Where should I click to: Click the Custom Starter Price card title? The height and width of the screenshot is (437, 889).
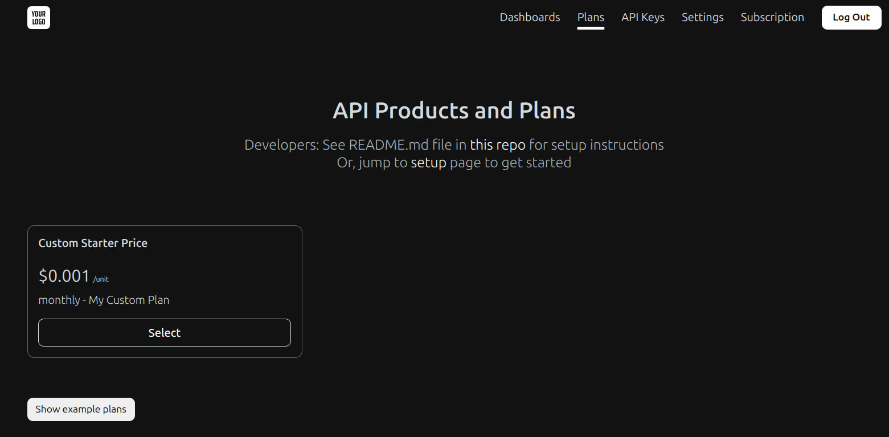pyautogui.click(x=93, y=243)
